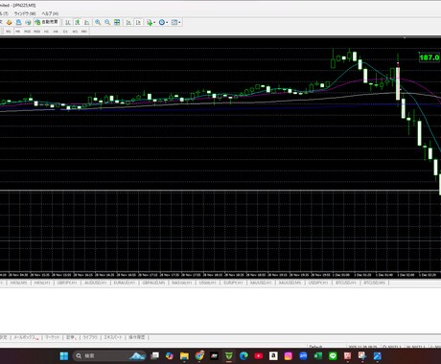Viewport: 441px width, 364px height.
Task: Open the 記事 terminal tab
Action: [x=71, y=337]
